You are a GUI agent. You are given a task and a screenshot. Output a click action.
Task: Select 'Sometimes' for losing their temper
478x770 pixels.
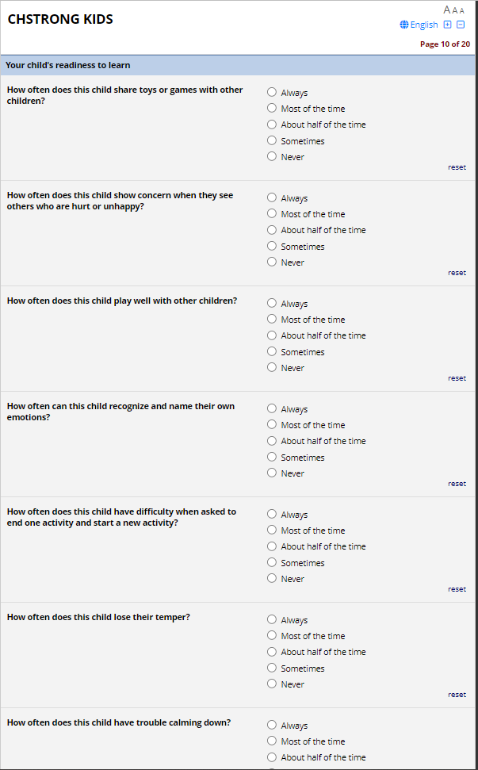click(x=272, y=668)
